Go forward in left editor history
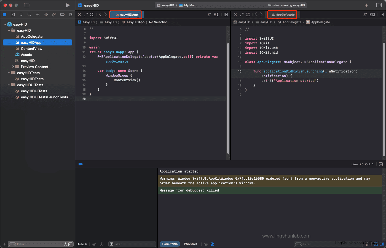 click(105, 15)
